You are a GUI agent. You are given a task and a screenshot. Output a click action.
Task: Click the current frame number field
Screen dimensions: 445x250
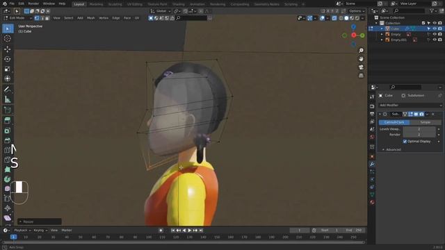click(299, 231)
